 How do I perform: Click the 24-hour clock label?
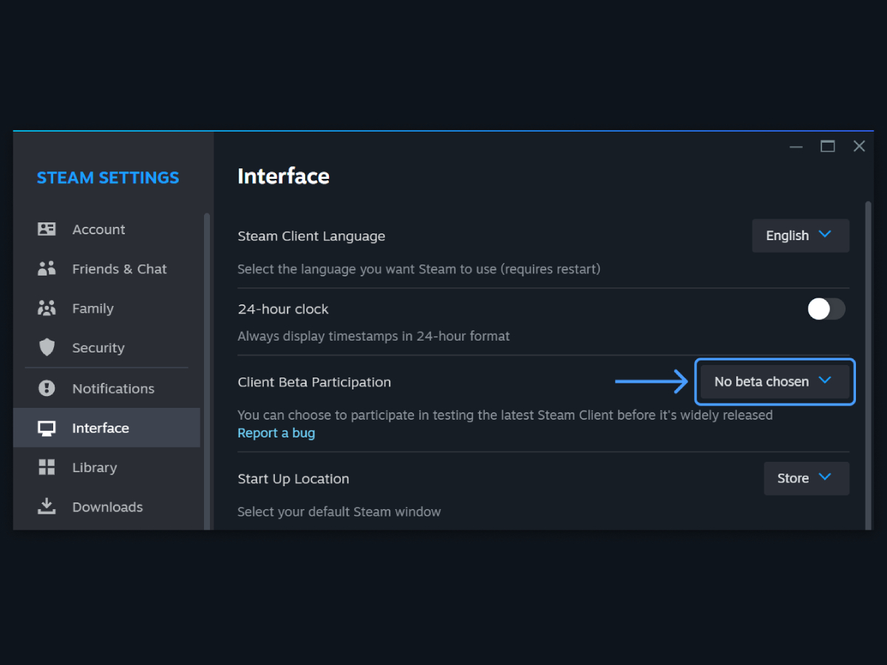(x=283, y=309)
